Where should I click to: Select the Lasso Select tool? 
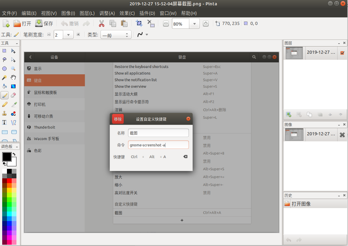(x=4, y=60)
